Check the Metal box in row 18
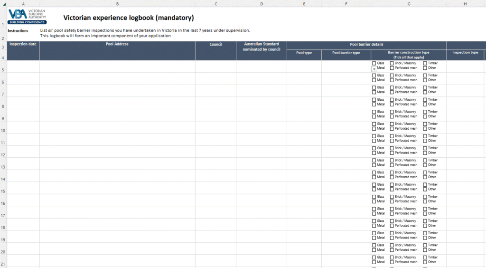This screenshot has height=268, width=486. (x=374, y=226)
